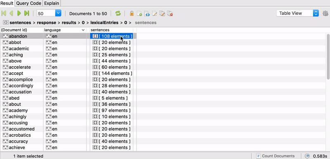Select the acrobatics document id cell
330x159 pixels.
pyautogui.click(x=22, y=135)
